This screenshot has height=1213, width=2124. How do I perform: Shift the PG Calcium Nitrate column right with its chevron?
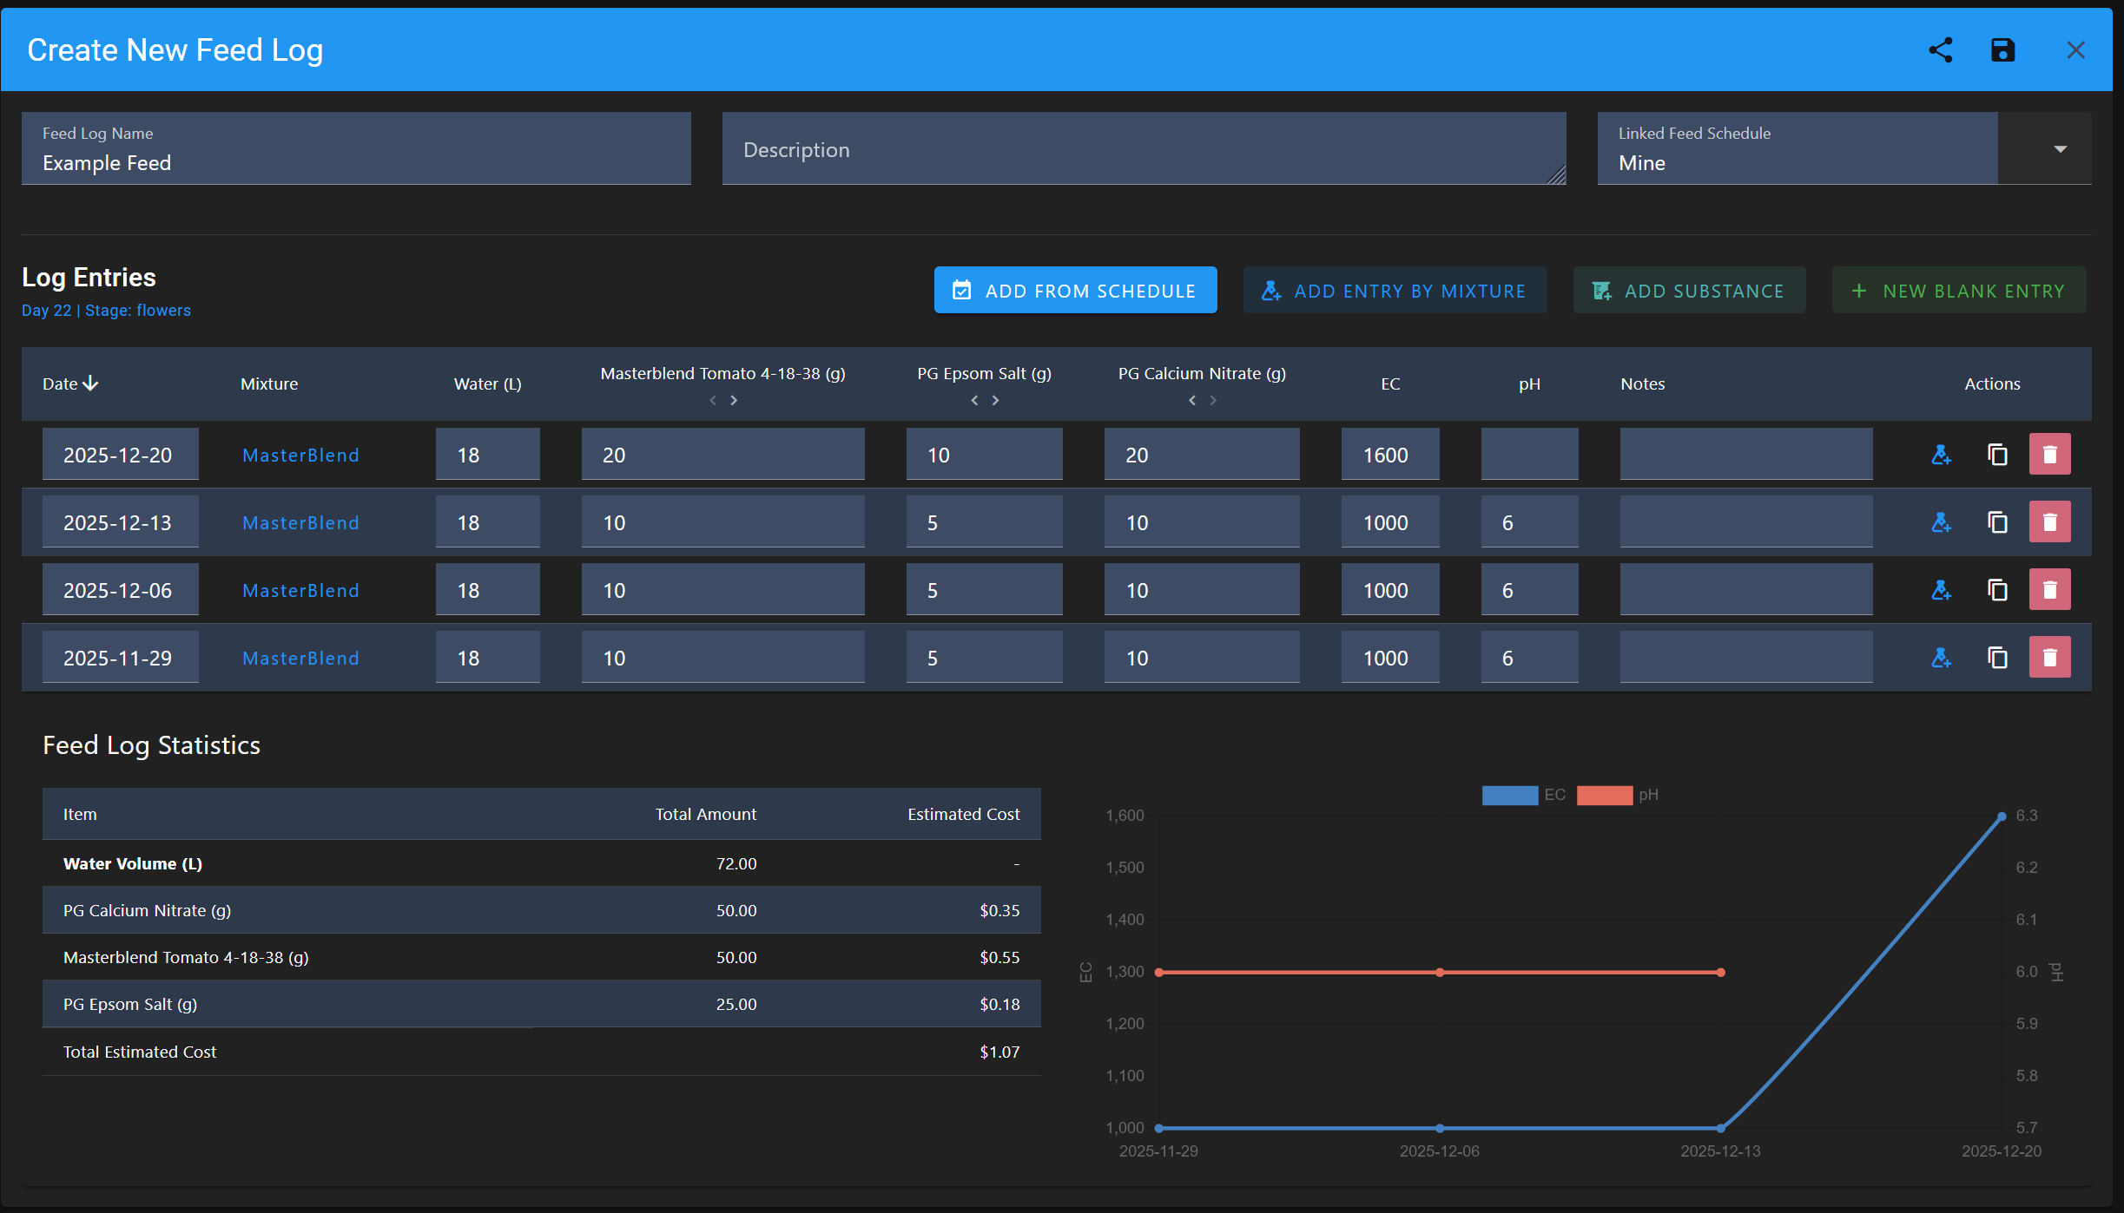[x=1213, y=400]
